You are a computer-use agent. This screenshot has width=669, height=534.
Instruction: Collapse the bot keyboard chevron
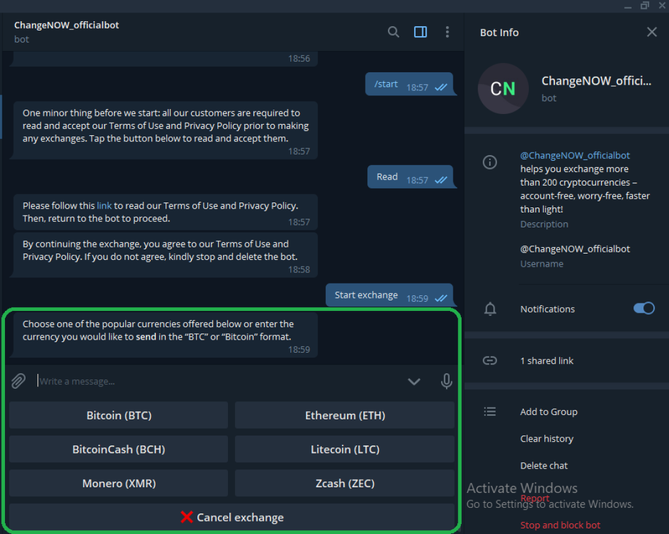pos(414,381)
